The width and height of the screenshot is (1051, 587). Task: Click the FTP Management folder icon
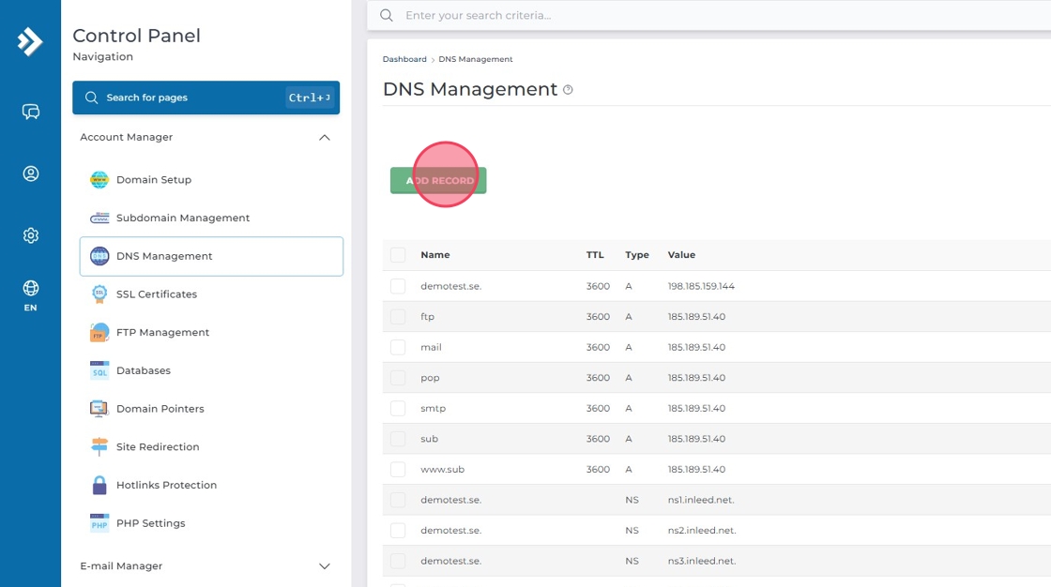(99, 333)
